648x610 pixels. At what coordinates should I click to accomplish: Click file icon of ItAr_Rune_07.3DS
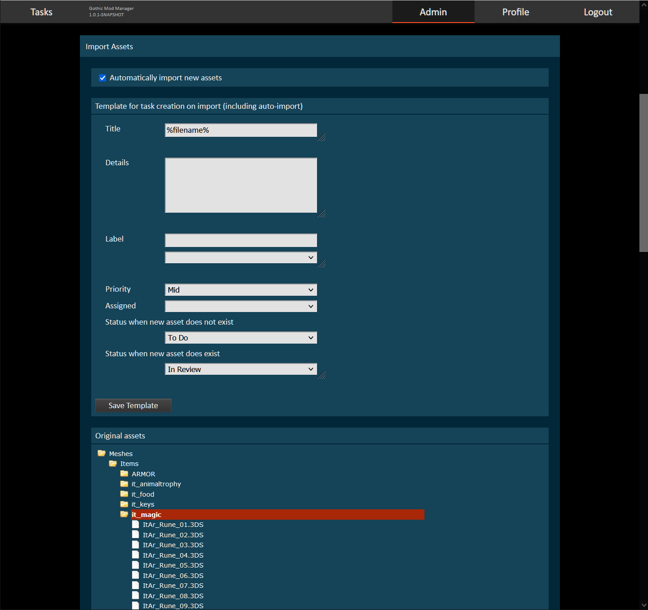[x=135, y=586]
